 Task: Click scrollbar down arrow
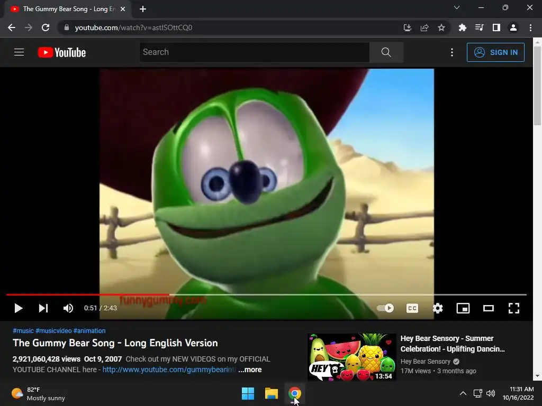tap(537, 376)
